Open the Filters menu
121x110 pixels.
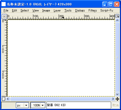click(93, 10)
